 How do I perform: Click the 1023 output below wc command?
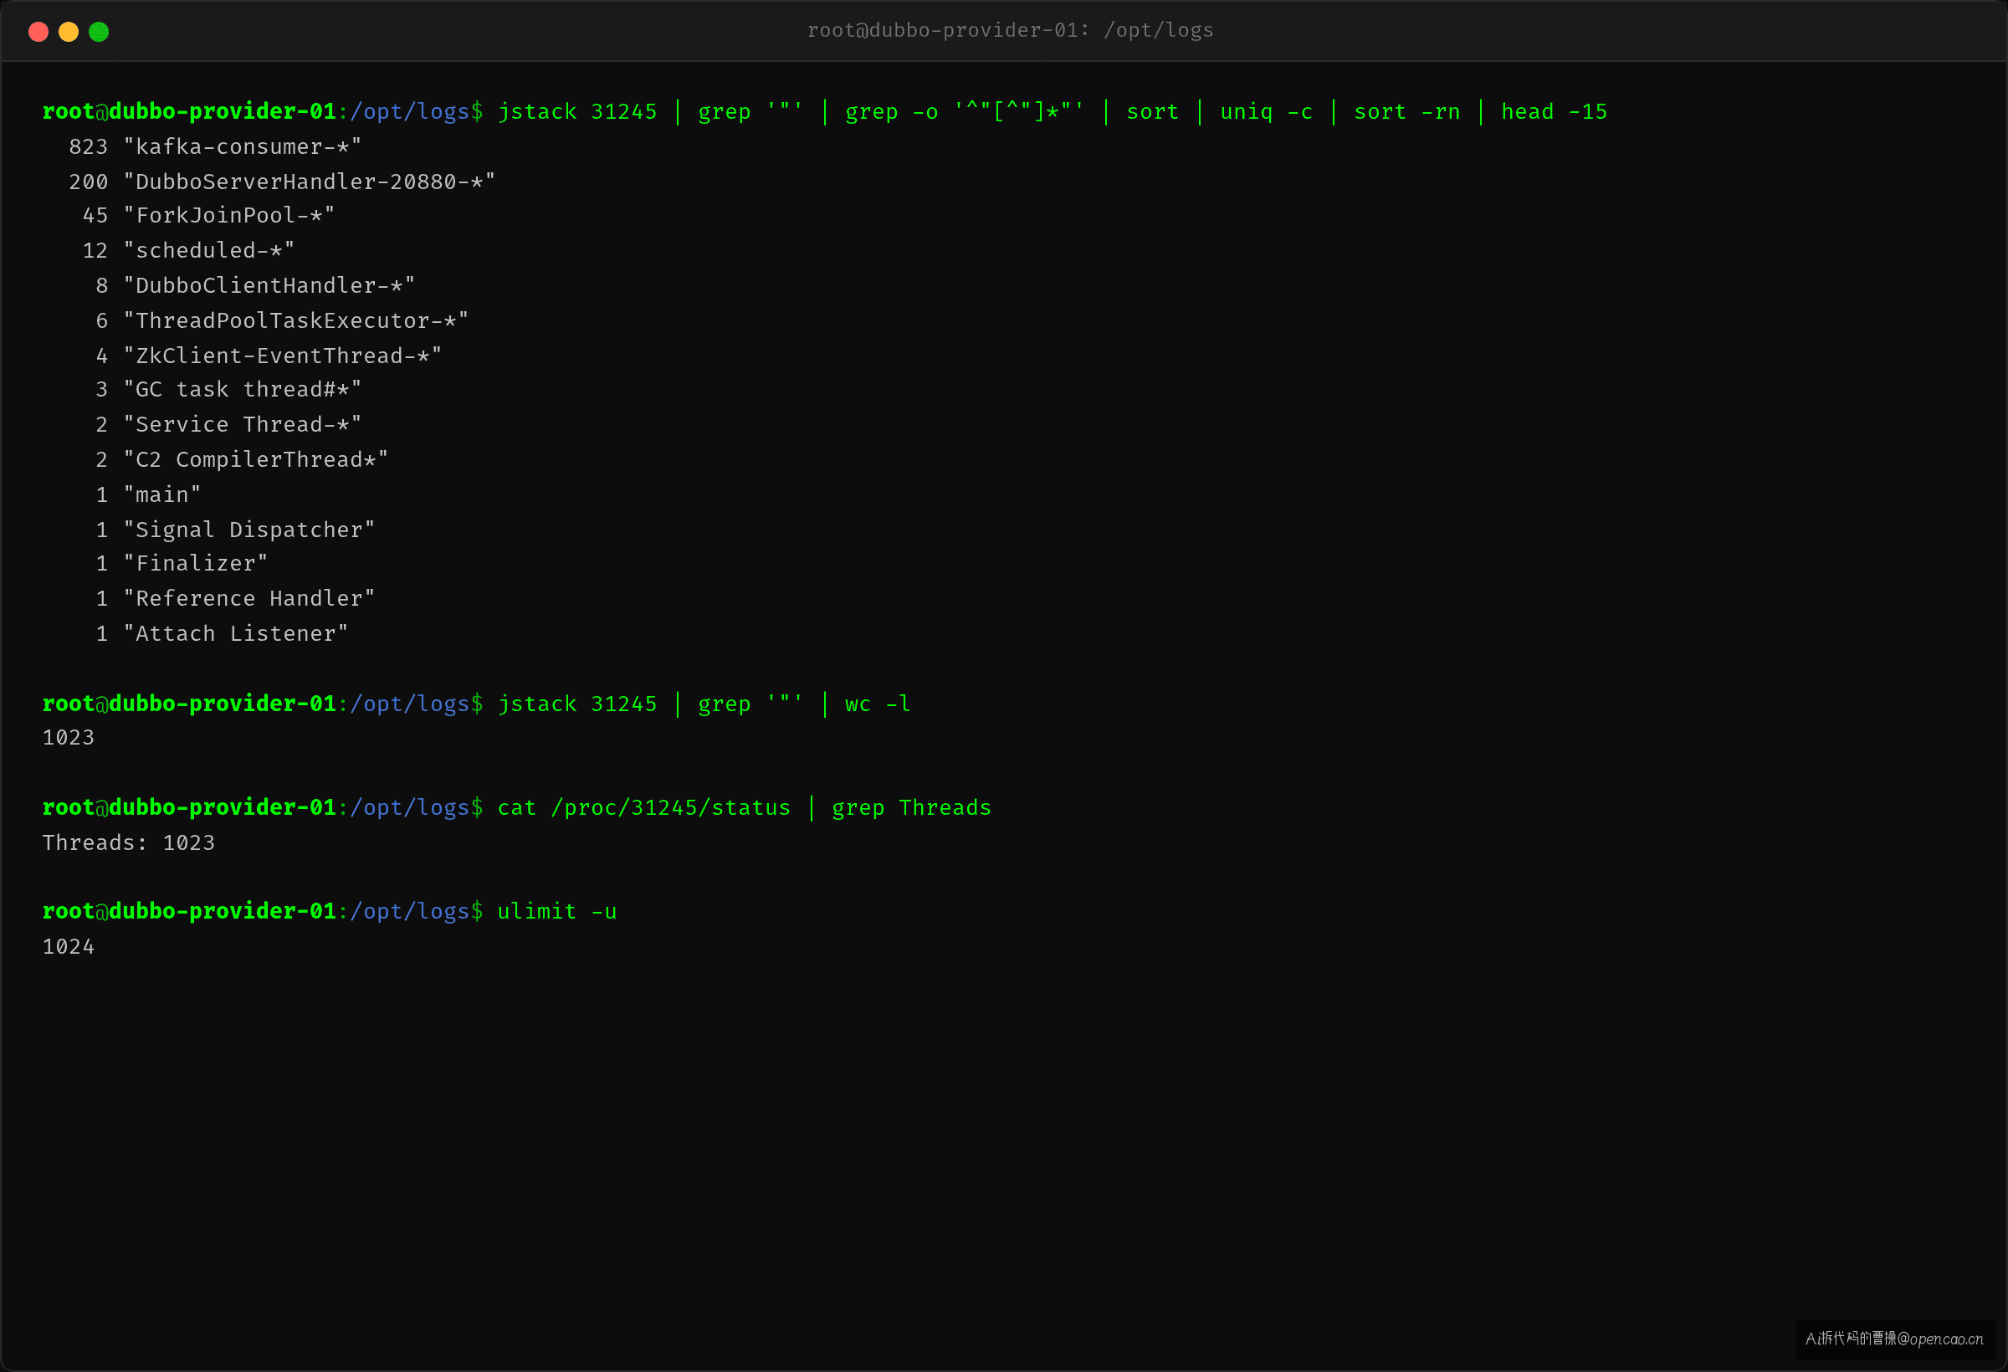[x=69, y=738]
